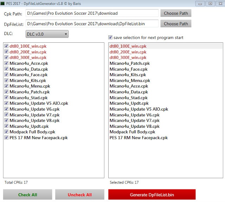Uncheck Micano4u_Update V7.cpk checkbox
The width and height of the screenshot is (225, 202).
[6, 115]
